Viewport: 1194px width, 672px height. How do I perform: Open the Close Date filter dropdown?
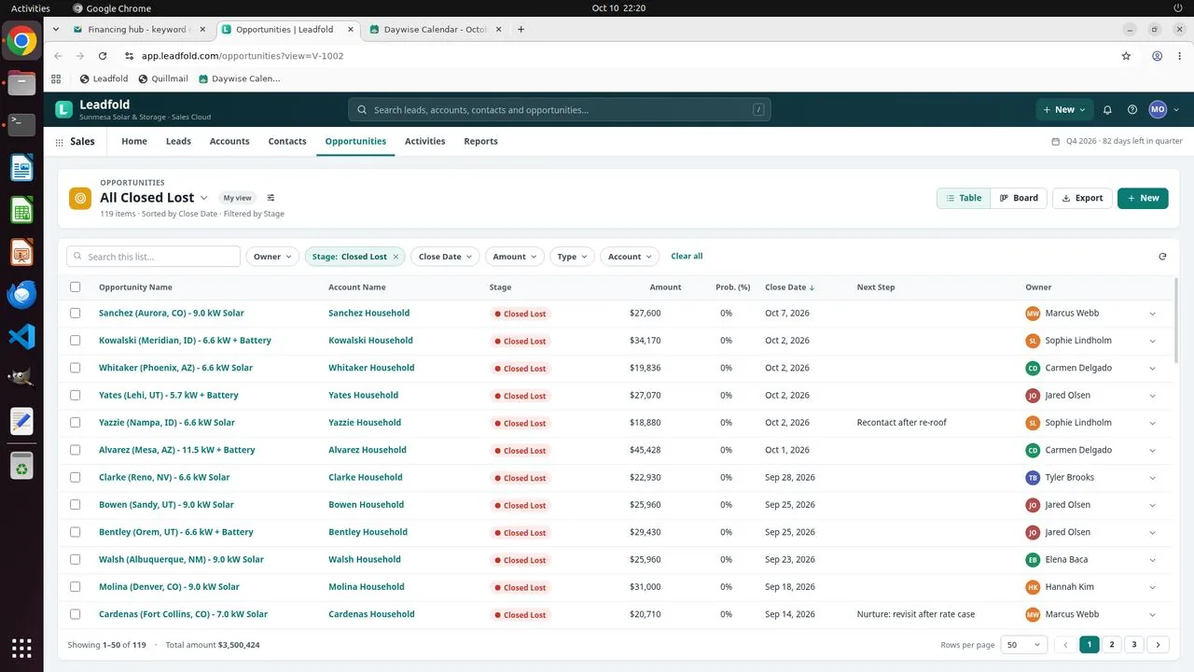[x=445, y=257]
